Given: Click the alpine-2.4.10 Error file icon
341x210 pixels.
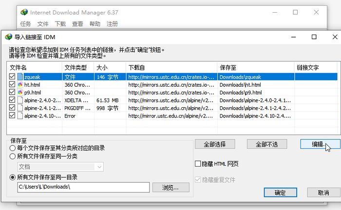Looking at the screenshot, I should [x=20, y=116].
